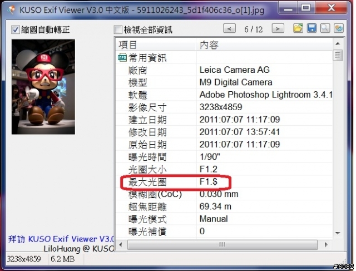Select value 2011:07:07 13:57:41

[x=240, y=132]
